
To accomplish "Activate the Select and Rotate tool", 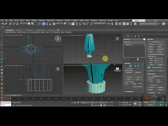I will click(x=47, y=24).
